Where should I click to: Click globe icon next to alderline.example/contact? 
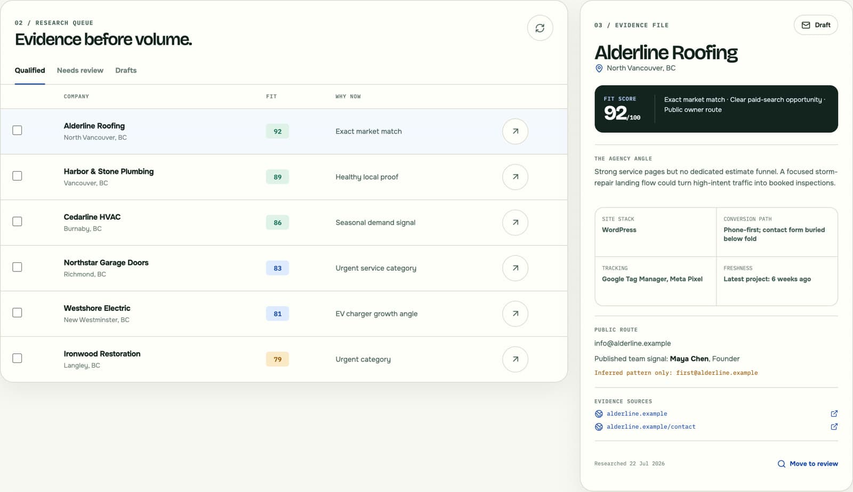(599, 427)
